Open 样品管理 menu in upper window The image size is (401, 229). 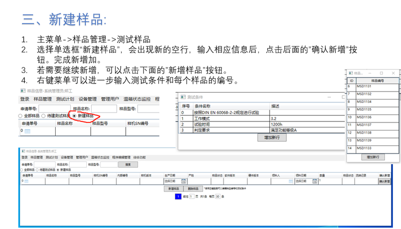click(43, 99)
